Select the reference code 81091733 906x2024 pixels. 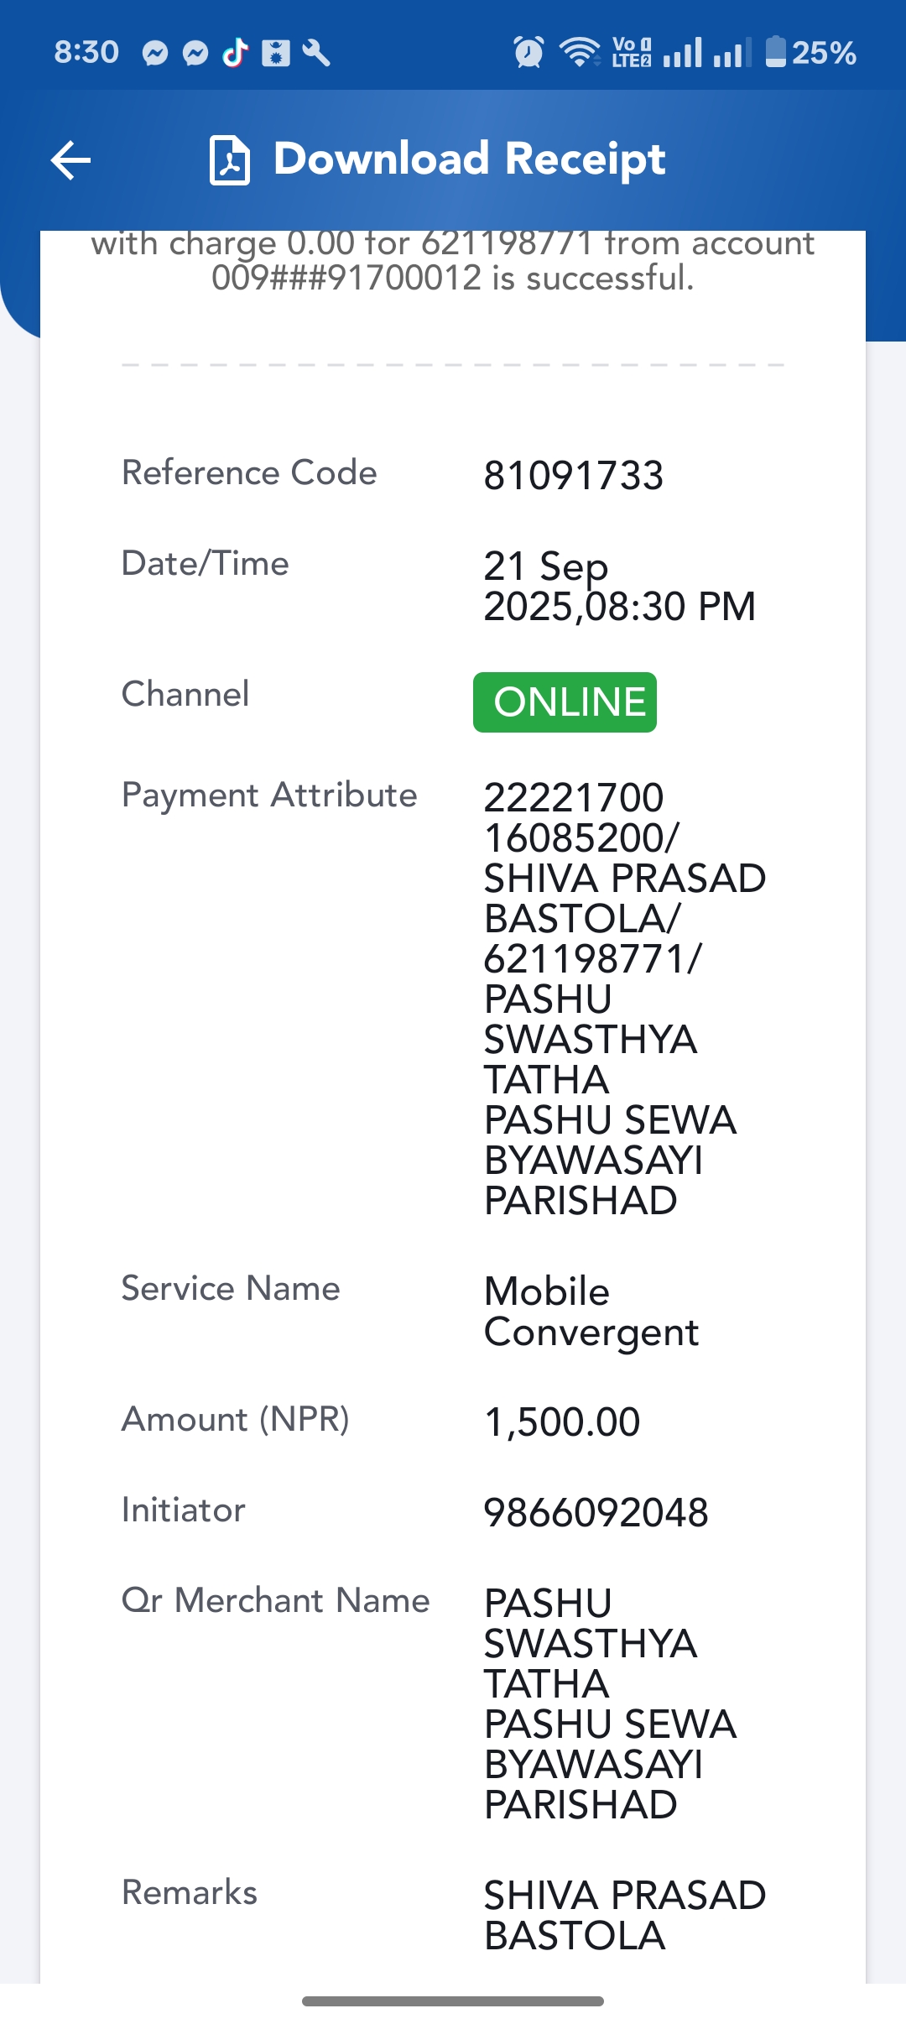tap(574, 476)
